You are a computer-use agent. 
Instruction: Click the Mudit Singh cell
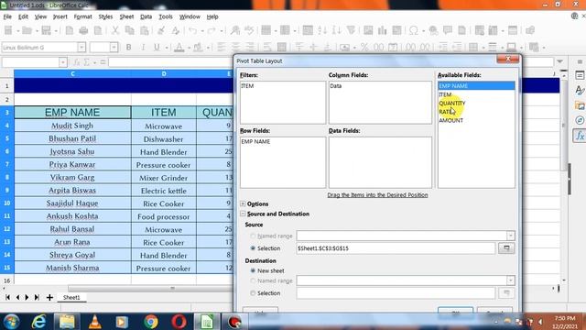(x=72, y=126)
